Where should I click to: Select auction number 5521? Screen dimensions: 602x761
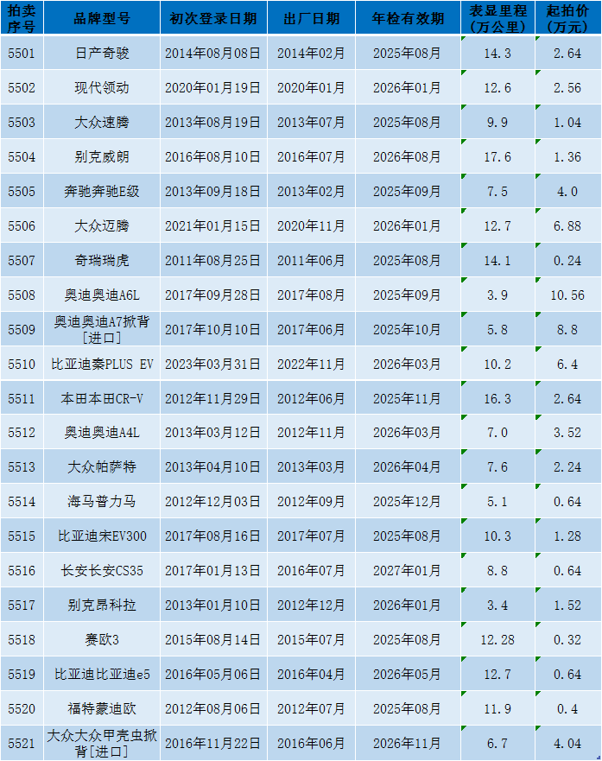pos(22,743)
